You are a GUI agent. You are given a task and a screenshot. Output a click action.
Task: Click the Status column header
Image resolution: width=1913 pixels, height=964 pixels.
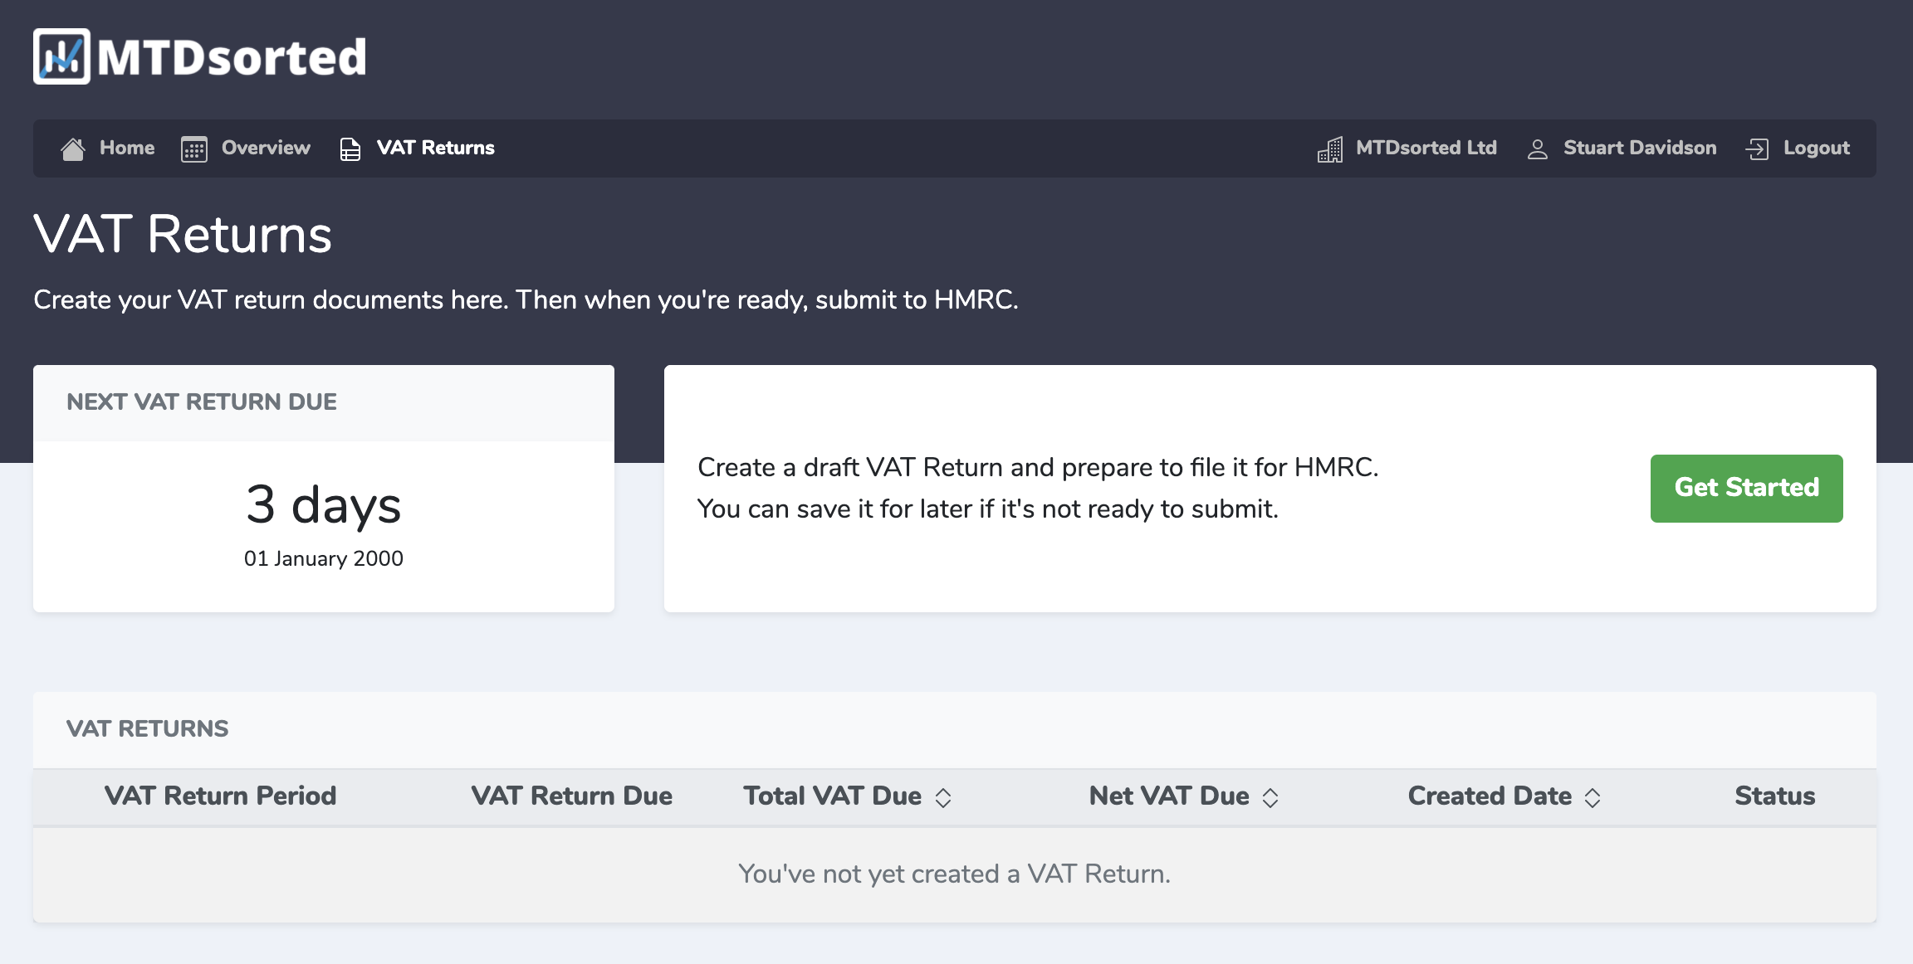click(x=1775, y=796)
